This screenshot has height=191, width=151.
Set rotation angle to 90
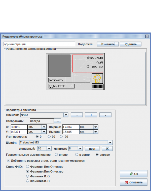pos(50,137)
